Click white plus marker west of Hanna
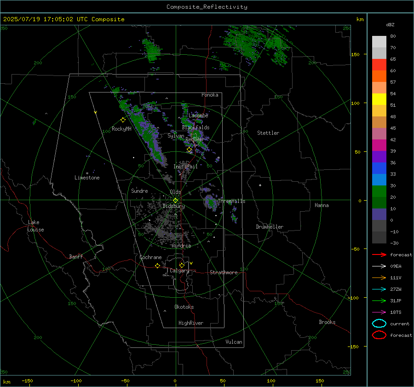Viewport: 414px width, 387px height. tap(260, 185)
